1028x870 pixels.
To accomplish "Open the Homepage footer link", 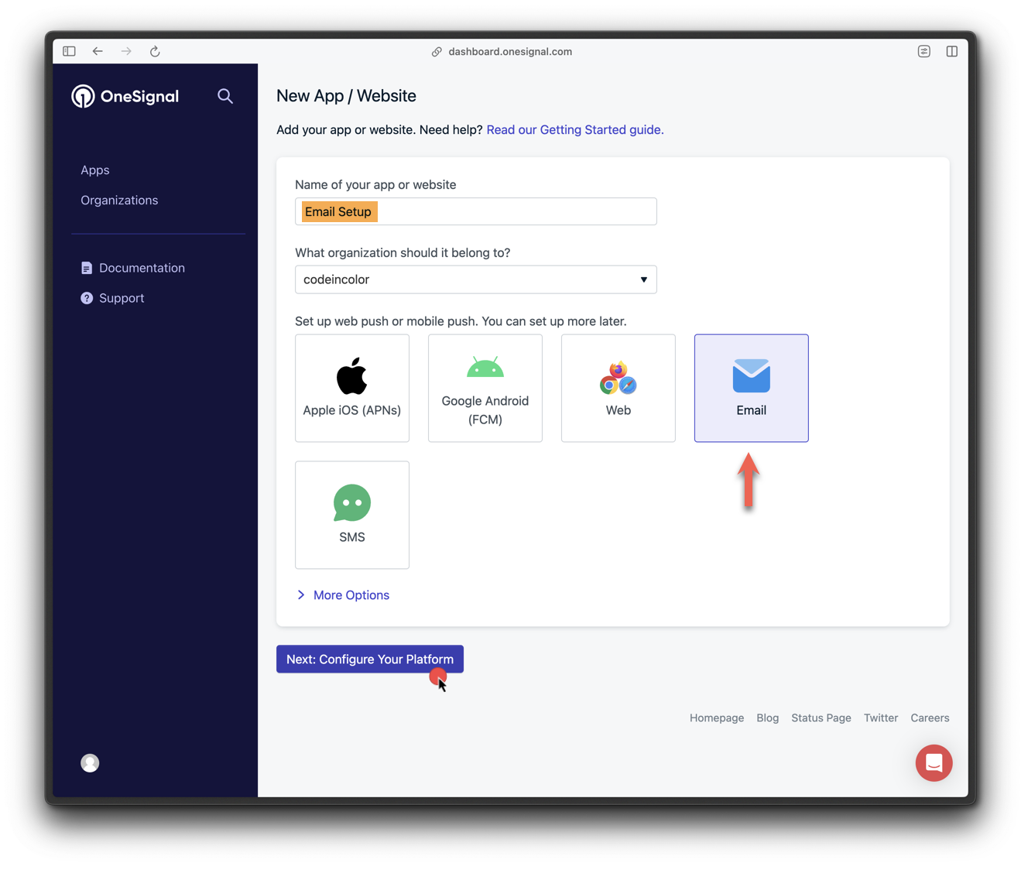I will pos(717,718).
